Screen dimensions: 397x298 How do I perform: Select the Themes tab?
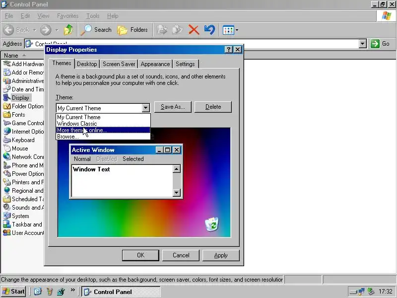62,64
